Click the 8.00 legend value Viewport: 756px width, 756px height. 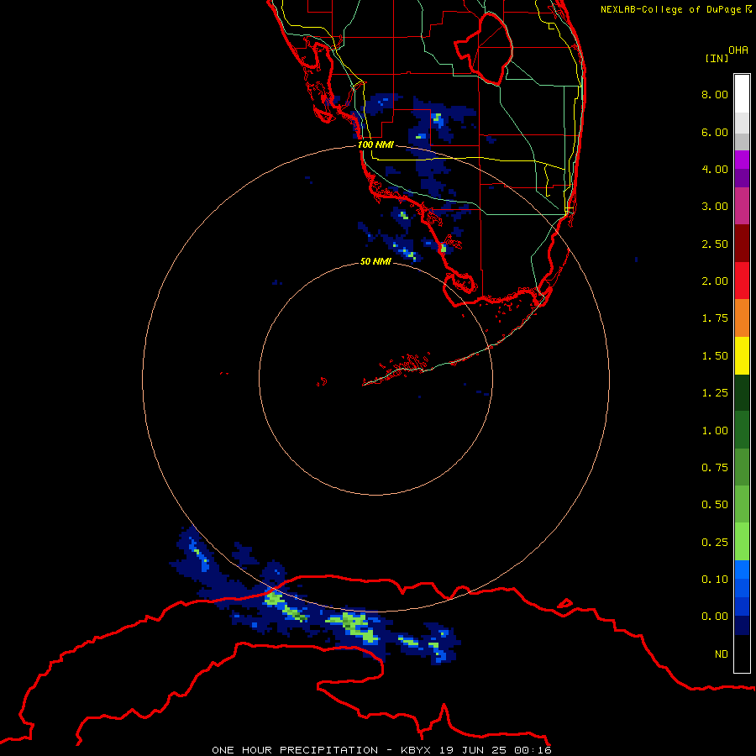tap(715, 94)
